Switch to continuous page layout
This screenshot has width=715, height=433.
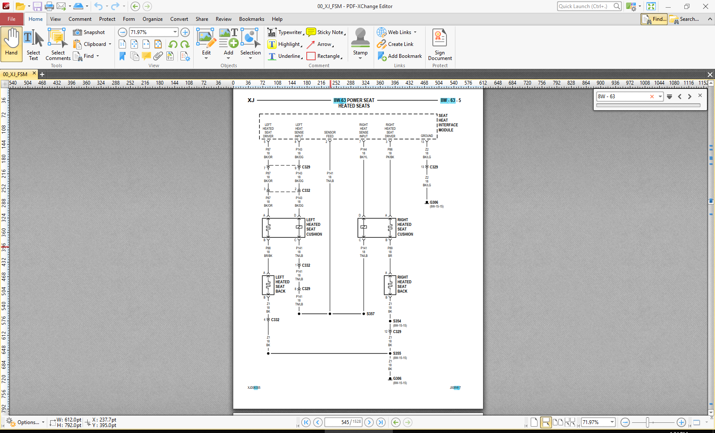click(546, 422)
